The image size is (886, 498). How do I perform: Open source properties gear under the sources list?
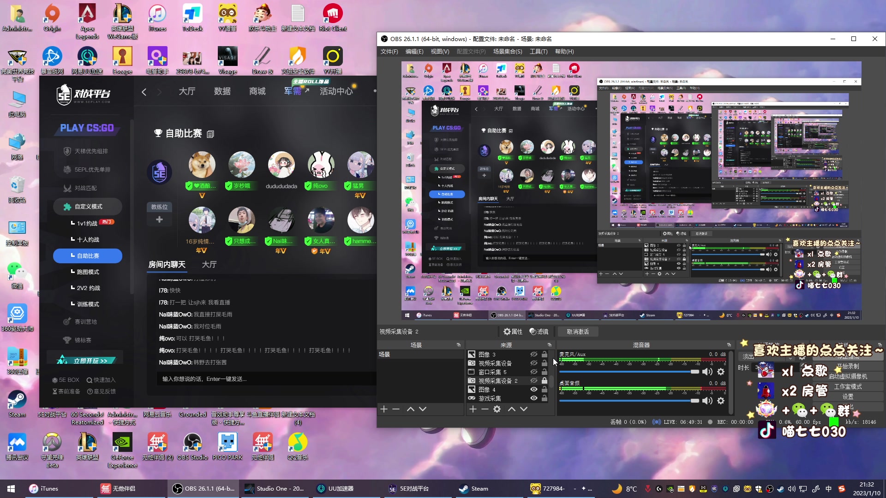coord(497,409)
